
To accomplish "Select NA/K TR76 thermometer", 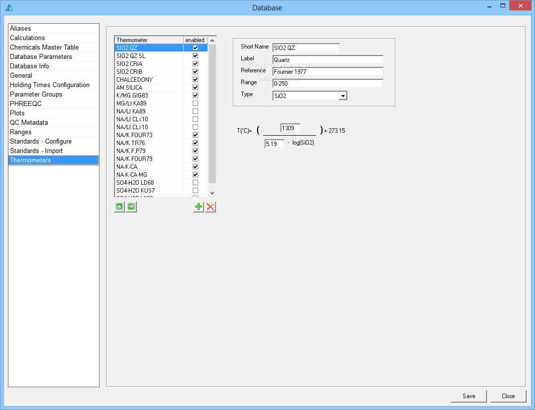I will coord(149,143).
